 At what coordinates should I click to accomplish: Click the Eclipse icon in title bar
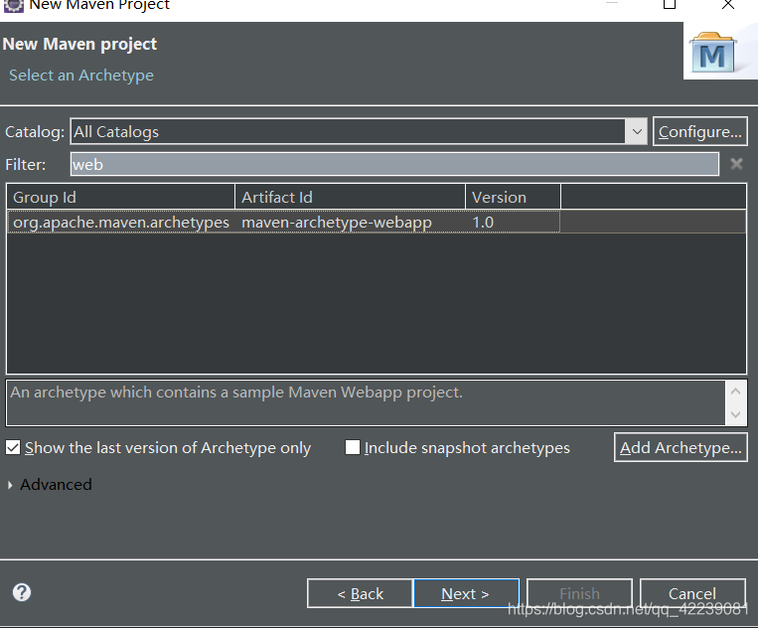point(13,5)
